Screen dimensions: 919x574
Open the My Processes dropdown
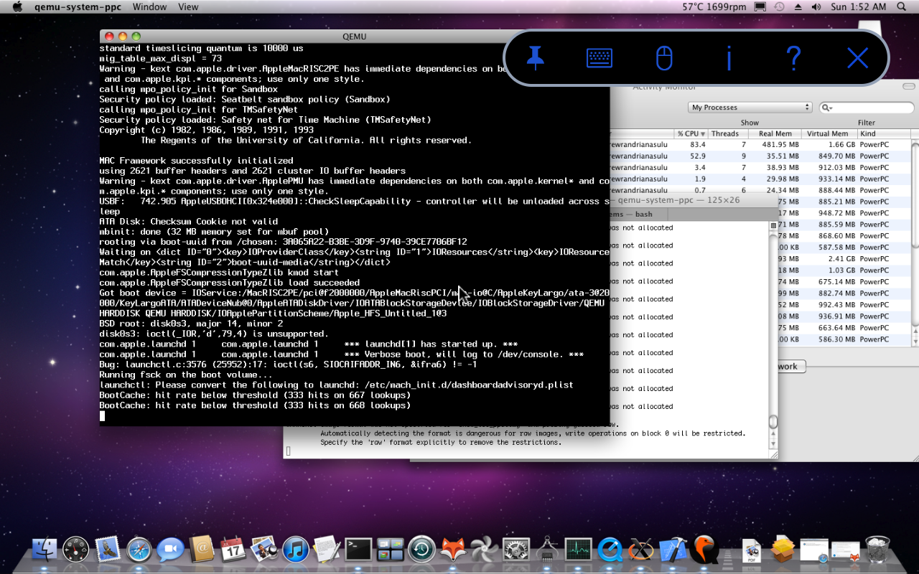point(750,108)
